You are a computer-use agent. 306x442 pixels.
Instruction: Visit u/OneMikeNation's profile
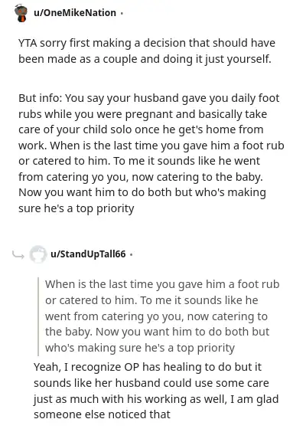(x=75, y=13)
